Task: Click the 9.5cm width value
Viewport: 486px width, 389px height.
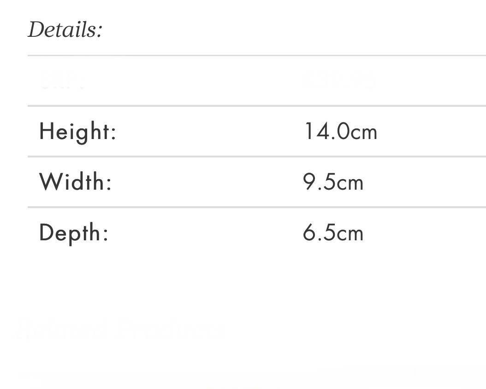Action: (333, 182)
